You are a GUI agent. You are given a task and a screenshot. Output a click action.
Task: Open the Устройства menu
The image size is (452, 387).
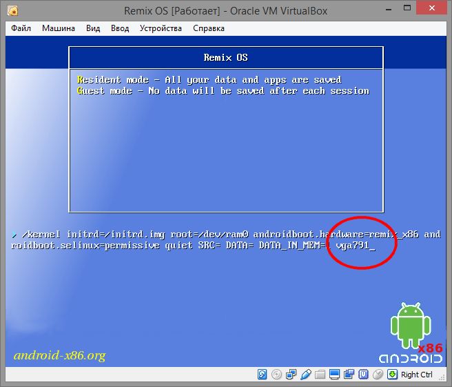161,28
